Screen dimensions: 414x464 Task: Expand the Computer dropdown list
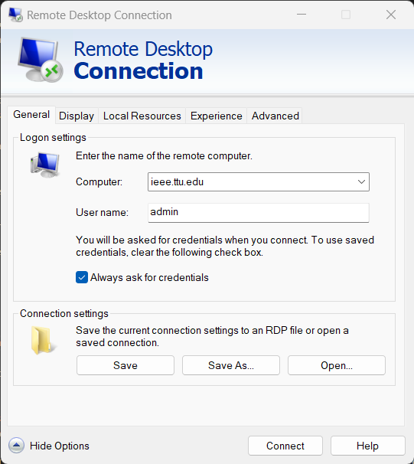tap(361, 181)
